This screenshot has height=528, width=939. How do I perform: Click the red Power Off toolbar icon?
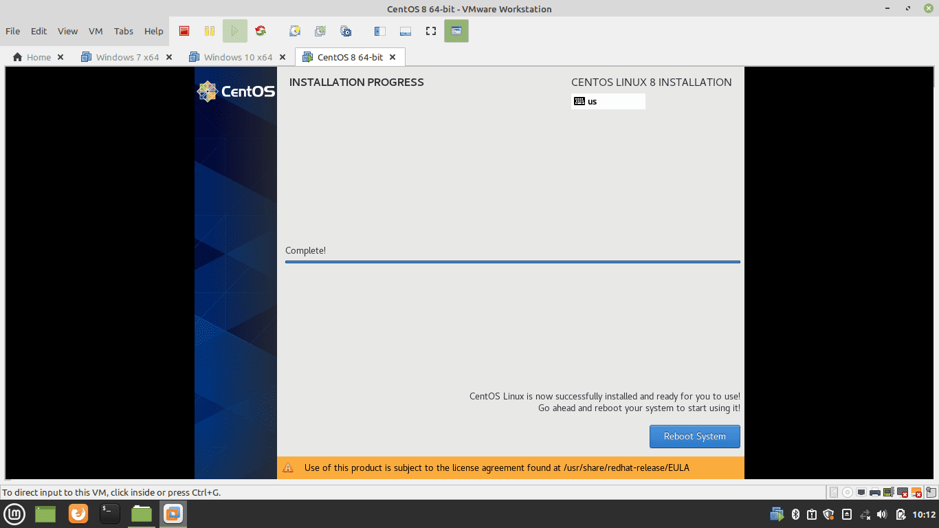(184, 31)
